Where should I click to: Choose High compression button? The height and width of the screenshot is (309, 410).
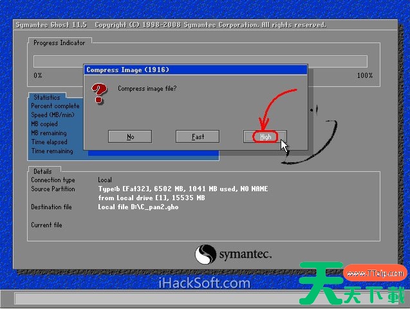[x=265, y=136]
